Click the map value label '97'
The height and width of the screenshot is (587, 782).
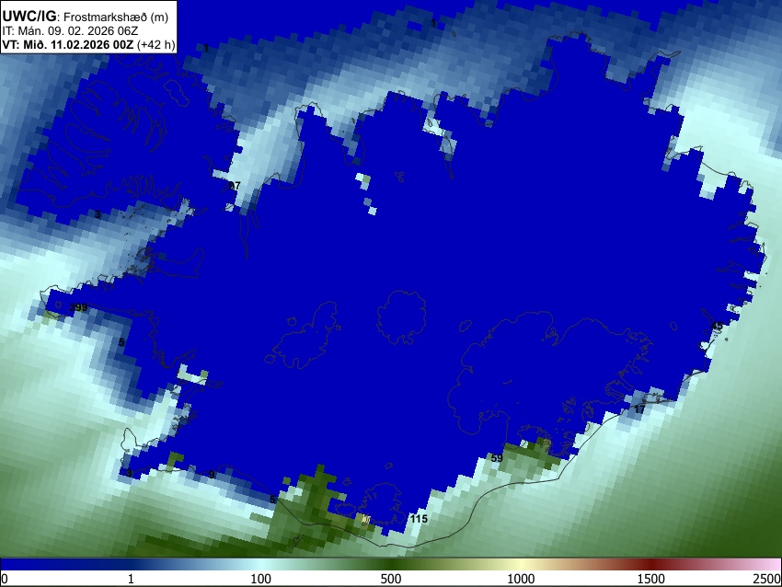(x=235, y=186)
